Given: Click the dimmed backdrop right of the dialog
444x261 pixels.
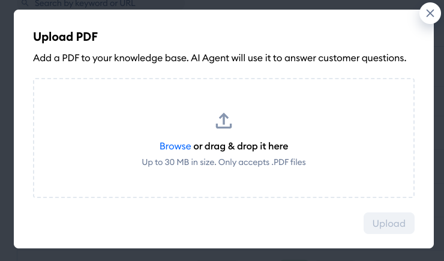Looking at the screenshot, I should click(x=439, y=132).
